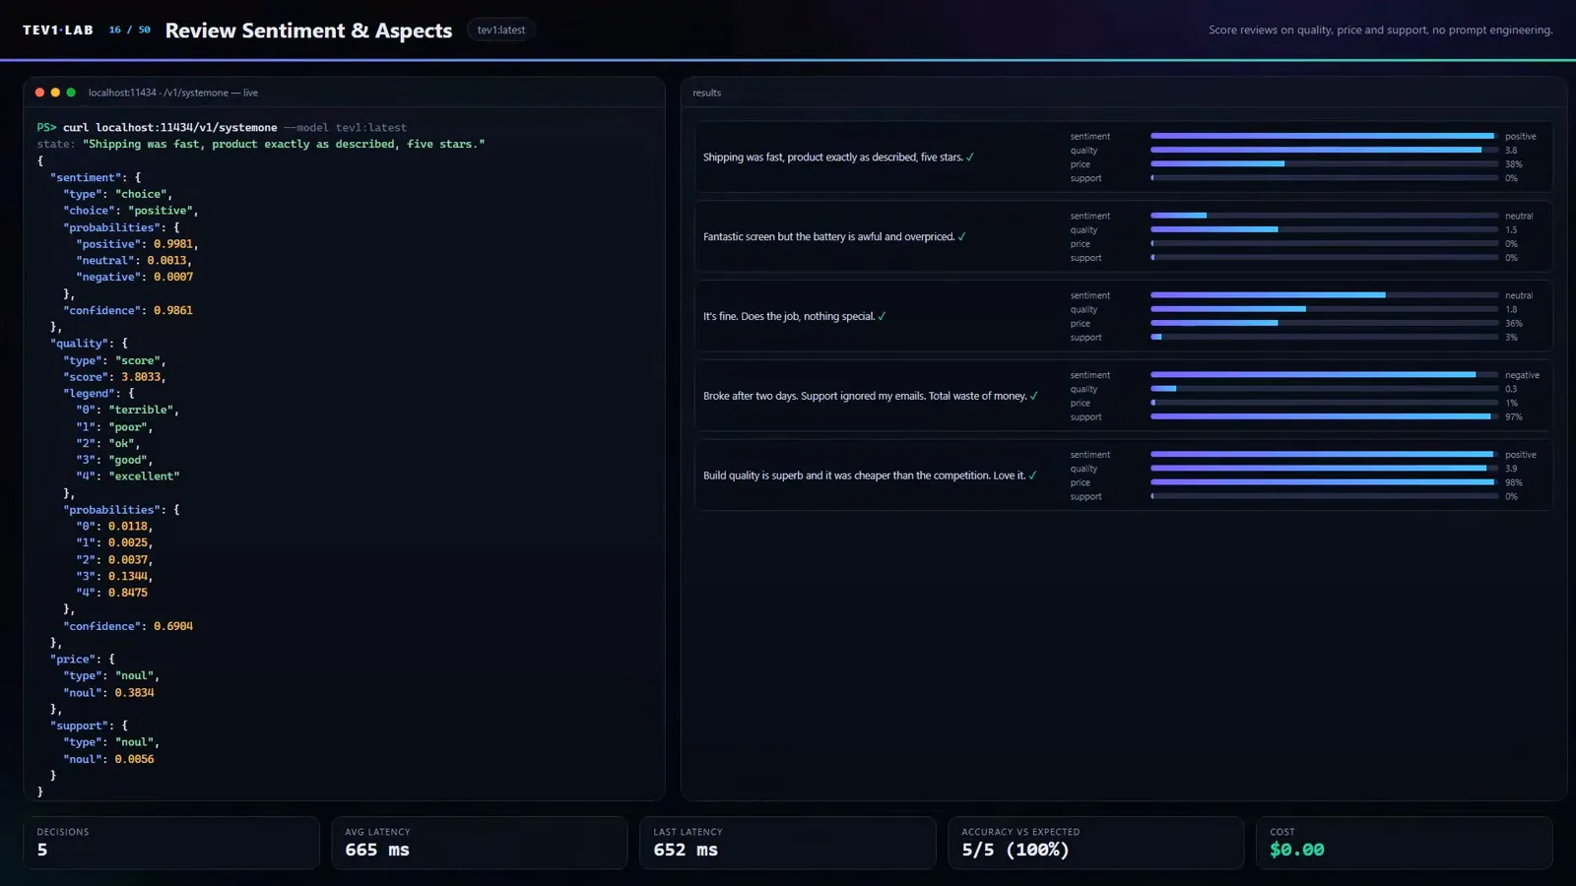The width and height of the screenshot is (1576, 886).
Task: Click the Accuracy vs Expected value 5/5 (100%)
Action: click(1016, 851)
